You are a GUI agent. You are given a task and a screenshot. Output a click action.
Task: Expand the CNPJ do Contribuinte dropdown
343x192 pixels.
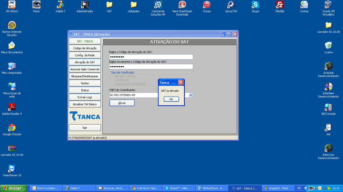pos(191,95)
